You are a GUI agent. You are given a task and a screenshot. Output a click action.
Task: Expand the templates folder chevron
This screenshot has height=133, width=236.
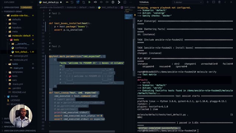pos(6,72)
